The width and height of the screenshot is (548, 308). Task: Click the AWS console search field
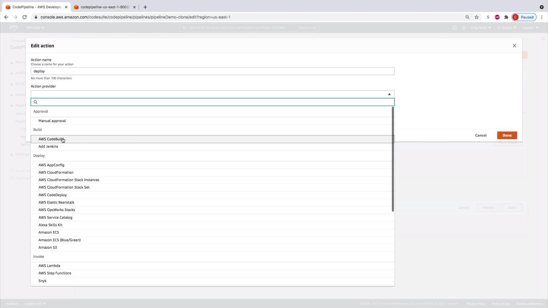pyautogui.click(x=250, y=28)
